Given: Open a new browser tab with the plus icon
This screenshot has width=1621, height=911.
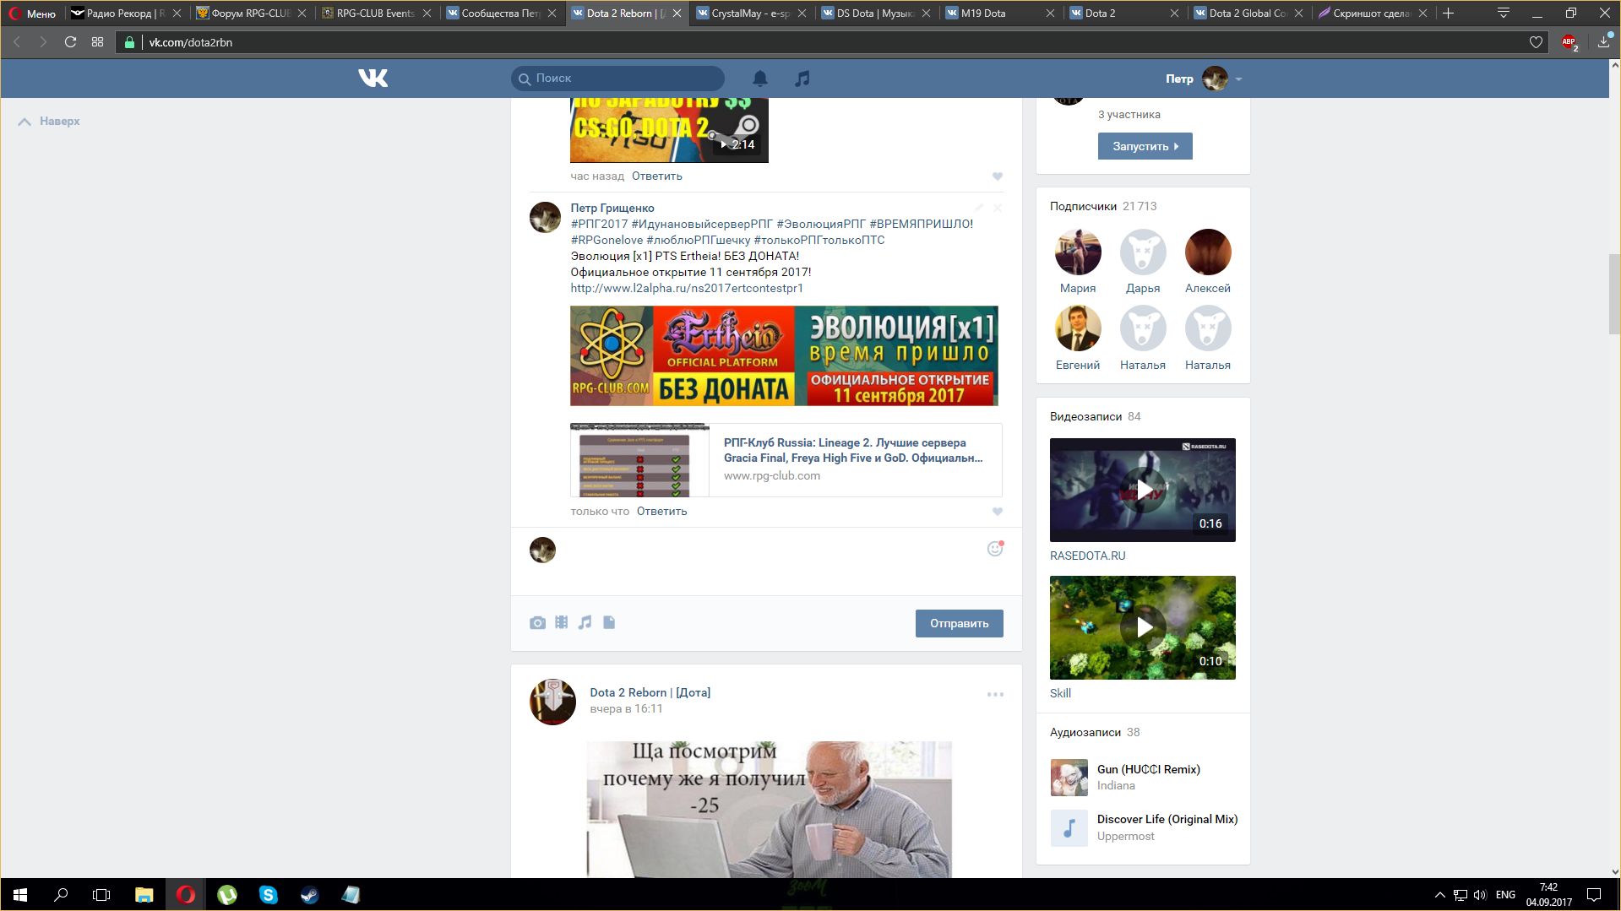Looking at the screenshot, I should (x=1448, y=13).
